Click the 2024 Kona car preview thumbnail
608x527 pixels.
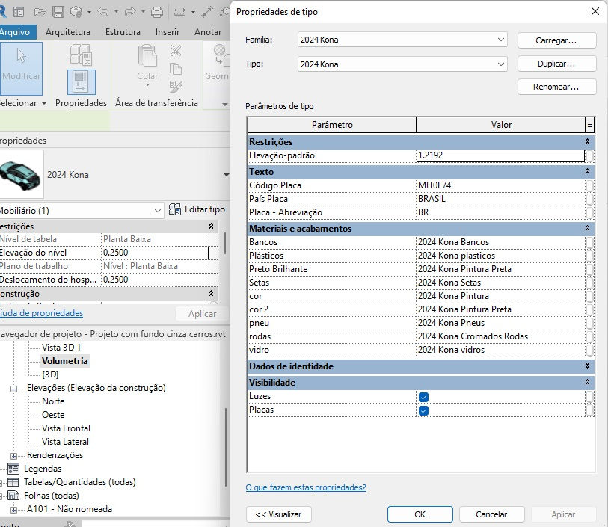[x=21, y=174]
